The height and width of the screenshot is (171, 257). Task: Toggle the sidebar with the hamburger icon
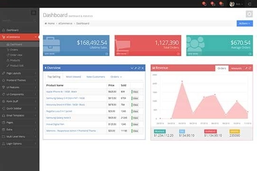pyautogui.click(x=34, y=13)
